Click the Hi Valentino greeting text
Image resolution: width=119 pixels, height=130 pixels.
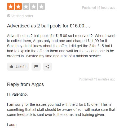[x=17, y=94]
